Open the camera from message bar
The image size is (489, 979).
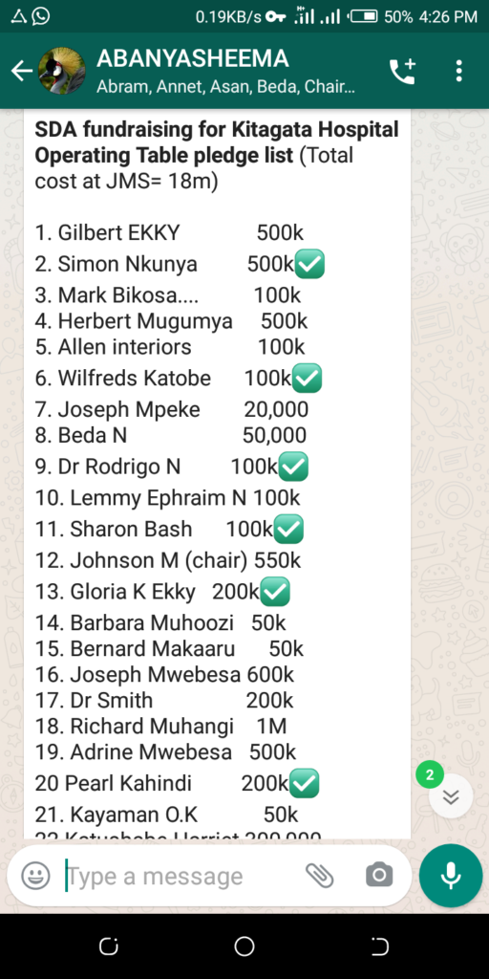[x=379, y=876]
